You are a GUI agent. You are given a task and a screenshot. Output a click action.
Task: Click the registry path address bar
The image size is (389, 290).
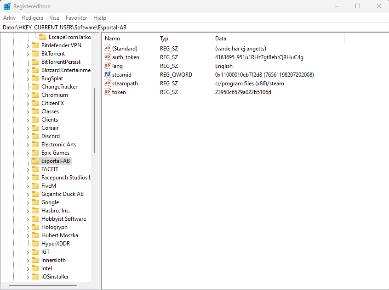[x=194, y=27]
